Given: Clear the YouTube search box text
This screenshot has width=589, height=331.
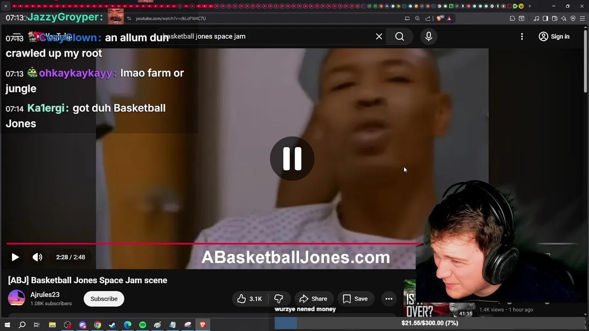Looking at the screenshot, I should (x=379, y=36).
